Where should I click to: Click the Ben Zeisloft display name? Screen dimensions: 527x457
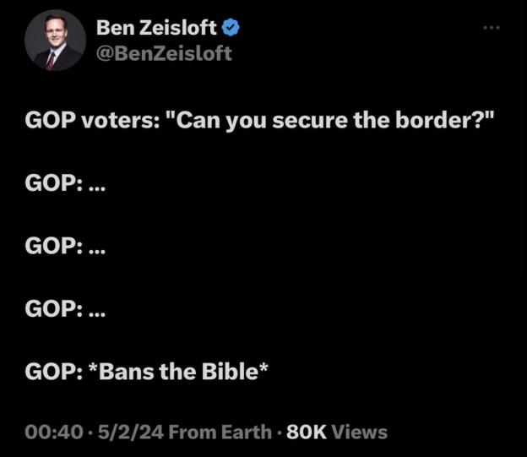tap(157, 27)
